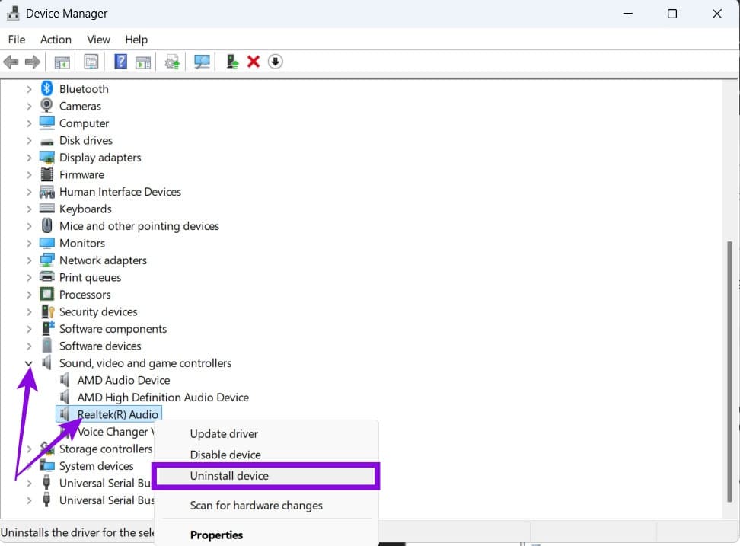The width and height of the screenshot is (740, 546).
Task: Expand the Network adapters node
Action: click(x=29, y=260)
